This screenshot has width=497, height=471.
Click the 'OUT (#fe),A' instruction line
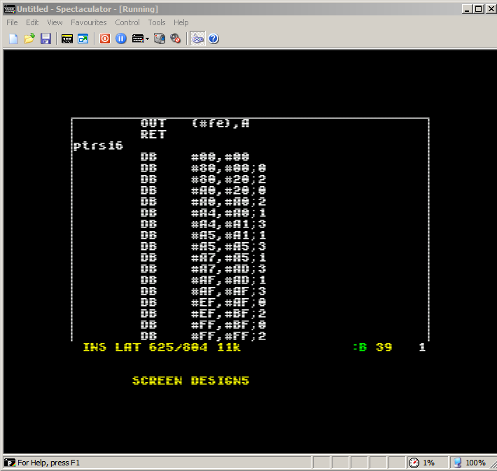(x=195, y=123)
